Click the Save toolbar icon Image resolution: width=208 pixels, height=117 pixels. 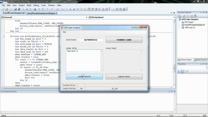click(x=15, y=9)
